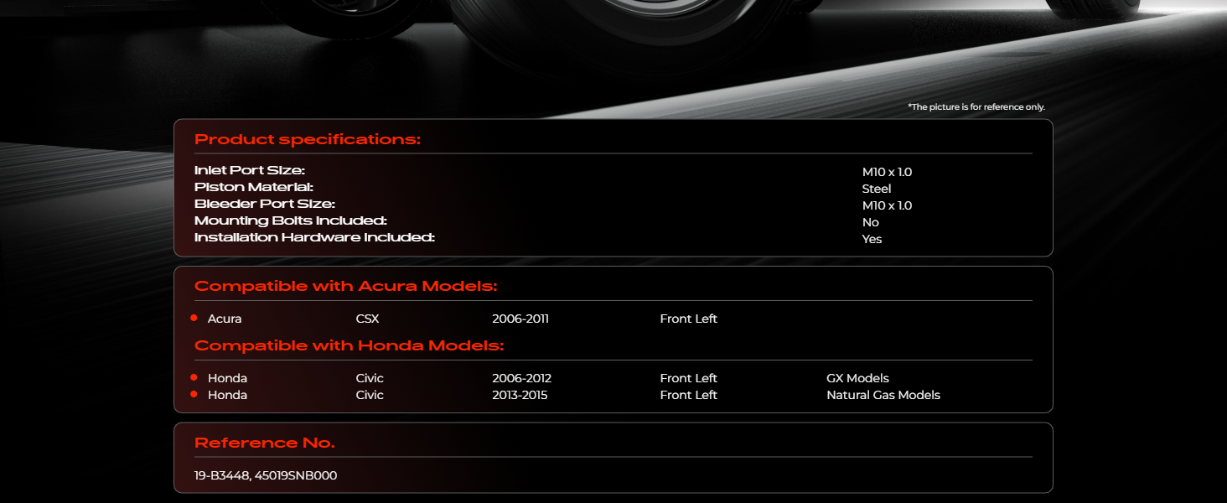Click the red bullet beside Acura CSX
Screen dimensions: 1227x503
click(x=194, y=319)
